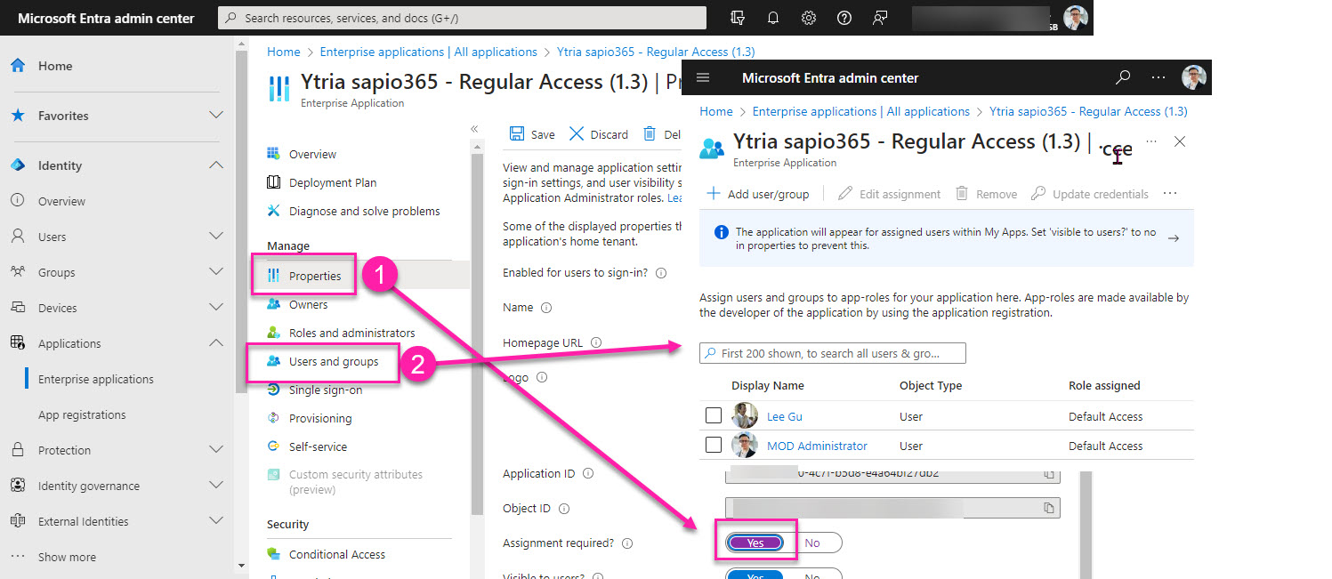Open the hamburger menu in overlay panel
1332x579 pixels.
[703, 77]
